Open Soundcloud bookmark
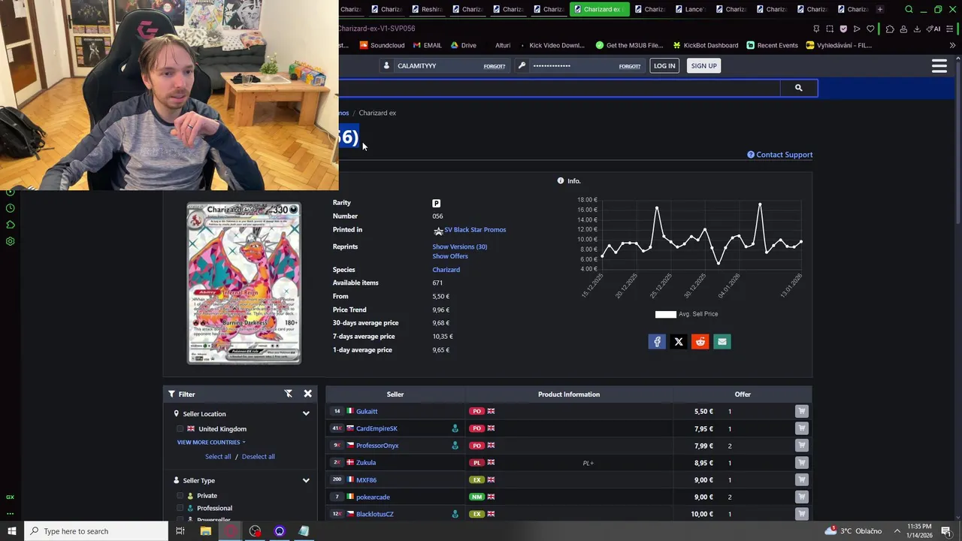 pyautogui.click(x=383, y=45)
